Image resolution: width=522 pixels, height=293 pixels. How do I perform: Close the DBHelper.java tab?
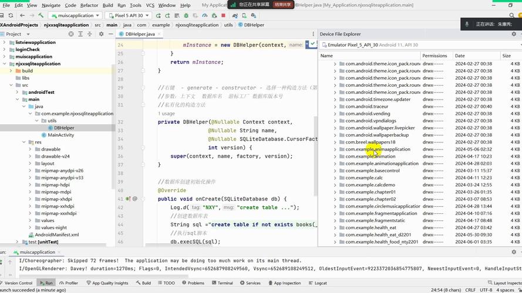(x=159, y=34)
